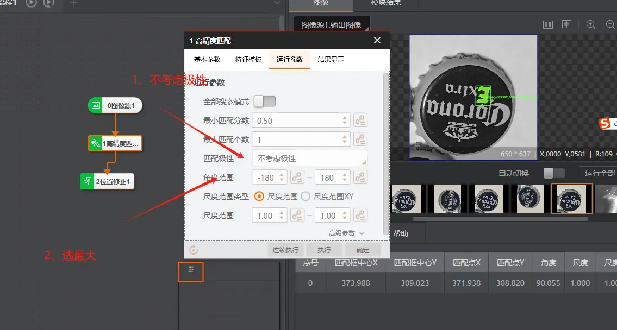The height and width of the screenshot is (330, 617).
Task: Open the 帮助 tab
Action: (401, 233)
